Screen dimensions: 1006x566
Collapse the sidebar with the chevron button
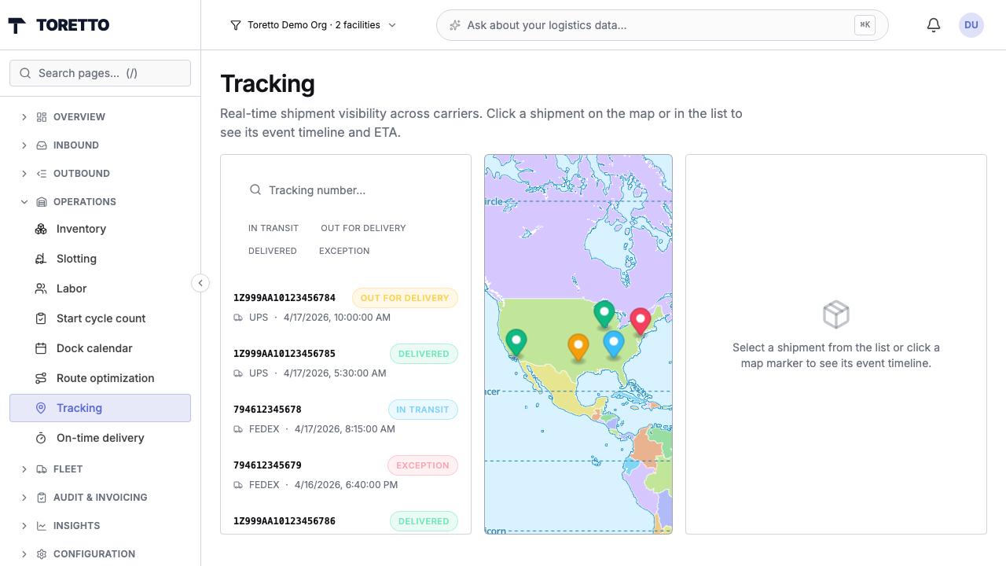(x=200, y=283)
